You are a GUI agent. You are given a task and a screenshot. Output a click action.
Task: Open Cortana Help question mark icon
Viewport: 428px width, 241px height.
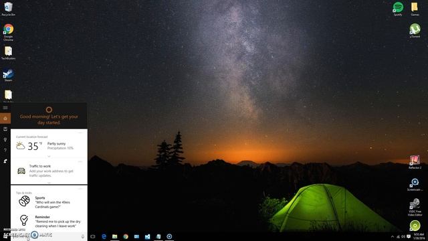[5, 150]
